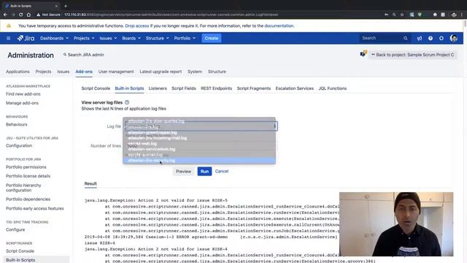Click the Run button
Viewport: 467px width, 263px height.
pos(204,171)
